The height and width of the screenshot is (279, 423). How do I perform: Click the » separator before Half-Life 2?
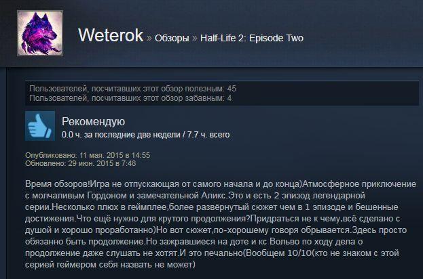[195, 38]
